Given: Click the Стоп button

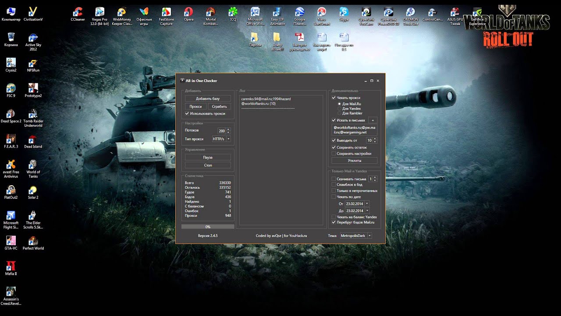Looking at the screenshot, I should click(208, 165).
